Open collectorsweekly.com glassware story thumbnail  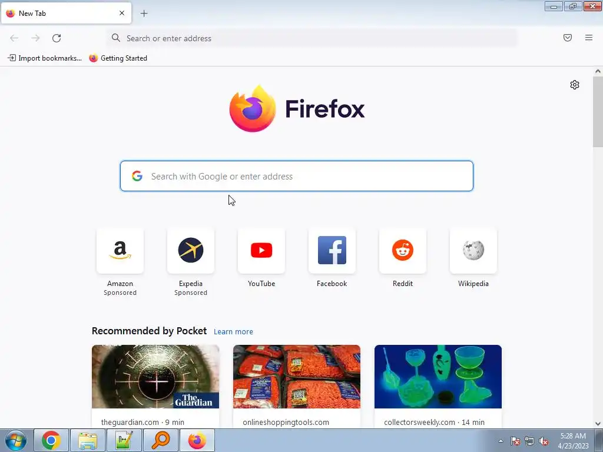pos(438,377)
